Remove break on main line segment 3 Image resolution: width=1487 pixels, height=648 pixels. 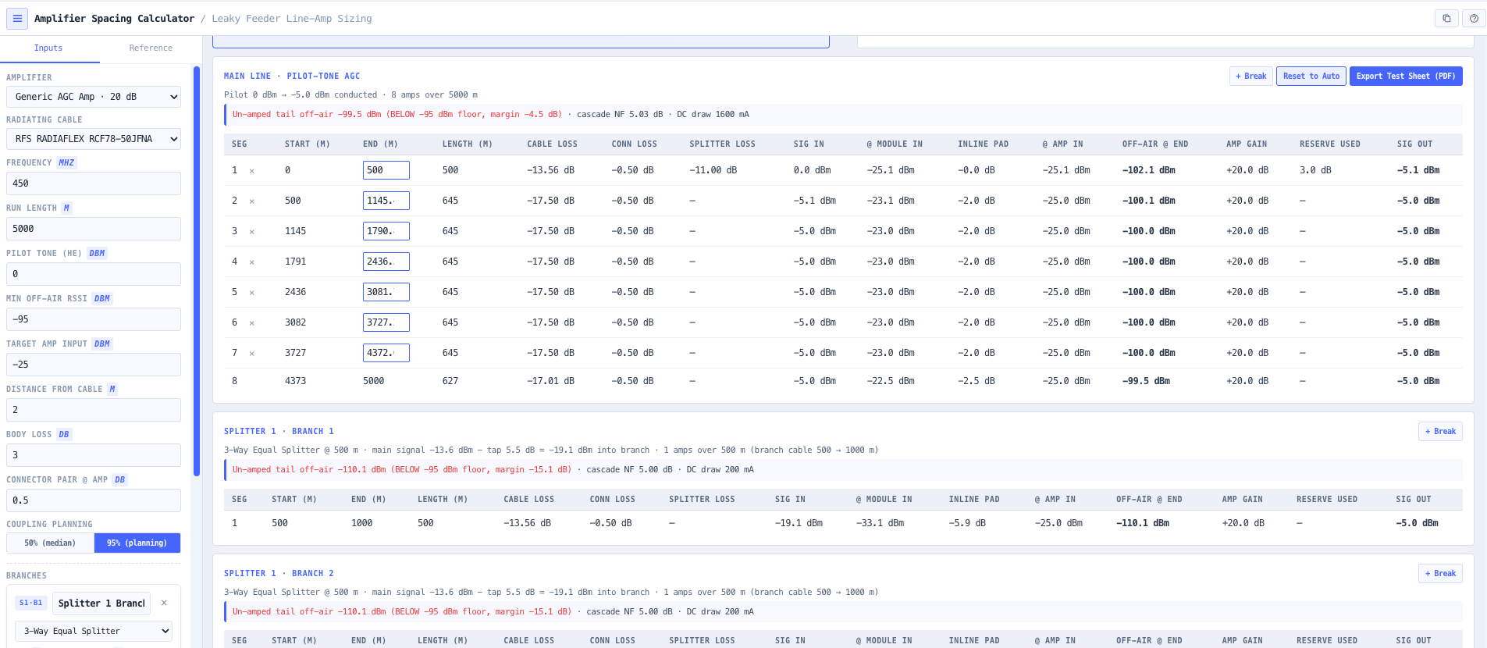[x=251, y=231]
